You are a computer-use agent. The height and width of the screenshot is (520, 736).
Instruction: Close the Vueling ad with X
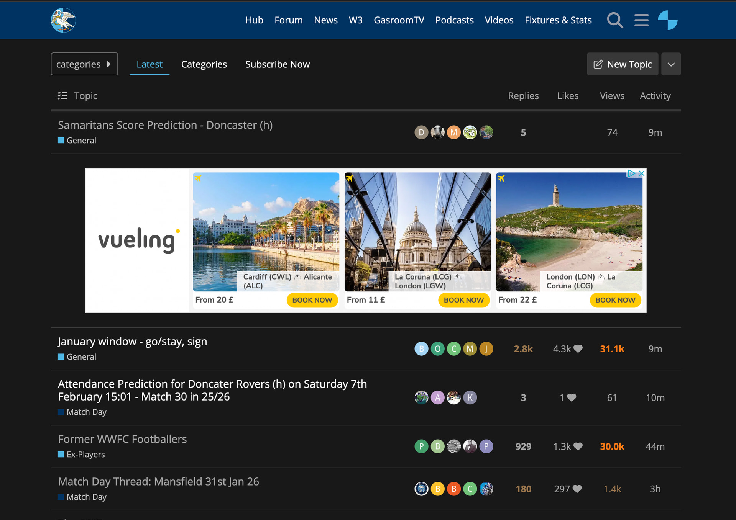[x=642, y=173]
